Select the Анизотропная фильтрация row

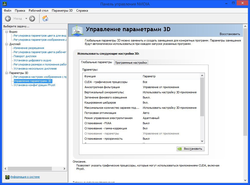(x=141, y=87)
